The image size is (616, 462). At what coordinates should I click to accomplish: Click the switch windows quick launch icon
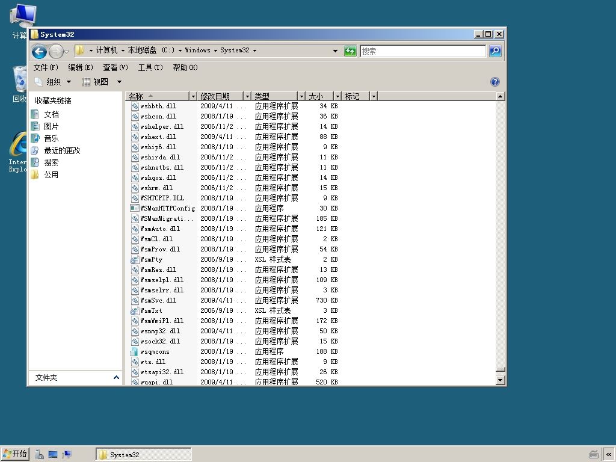pos(67,454)
